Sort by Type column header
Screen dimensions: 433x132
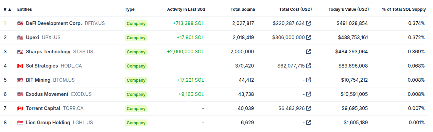tap(129, 9)
